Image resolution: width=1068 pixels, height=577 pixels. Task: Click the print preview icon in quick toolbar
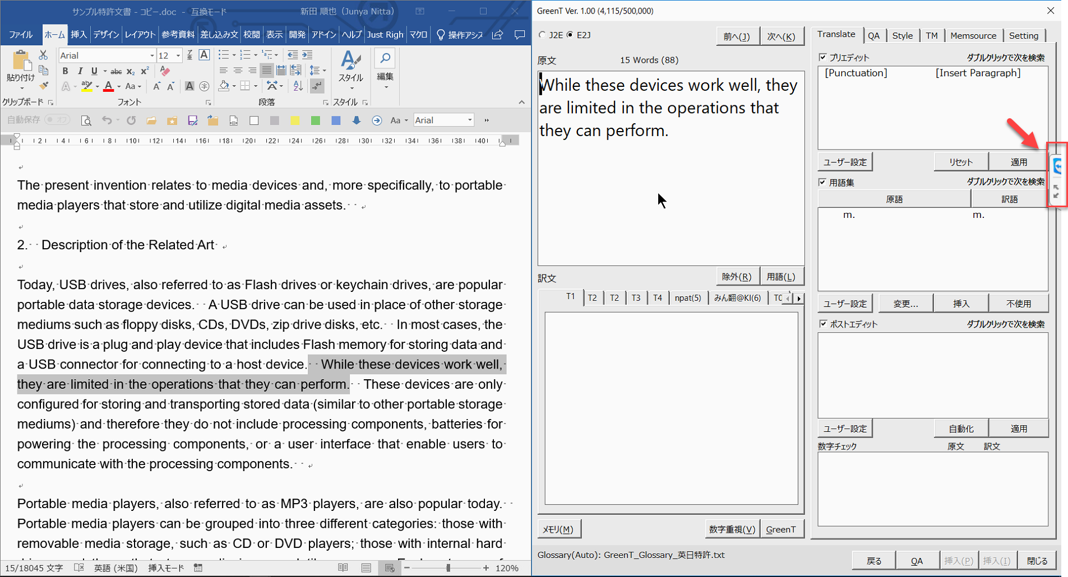pyautogui.click(x=86, y=120)
